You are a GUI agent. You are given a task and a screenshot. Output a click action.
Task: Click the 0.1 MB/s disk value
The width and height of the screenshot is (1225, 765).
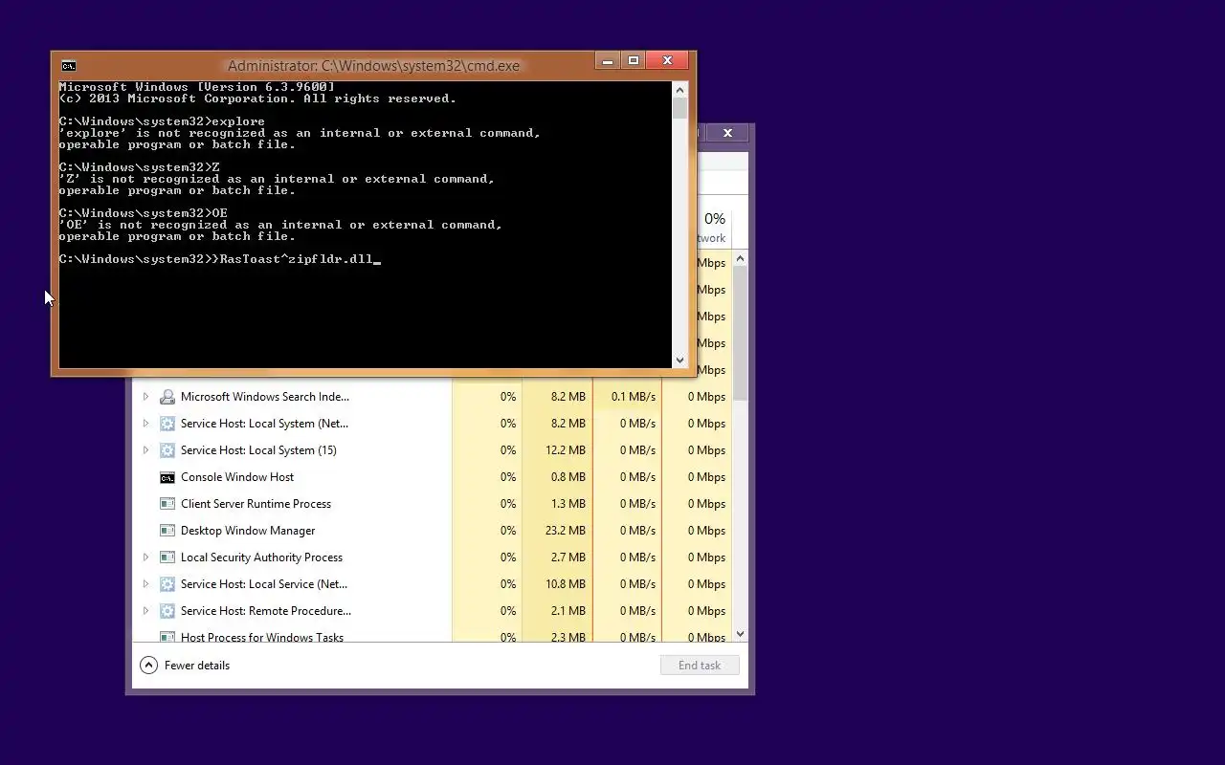click(634, 397)
